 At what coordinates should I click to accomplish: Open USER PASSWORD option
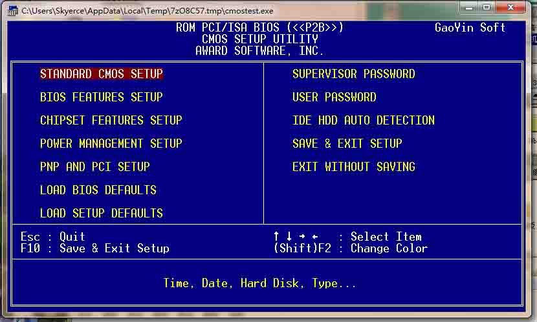pyautogui.click(x=334, y=97)
